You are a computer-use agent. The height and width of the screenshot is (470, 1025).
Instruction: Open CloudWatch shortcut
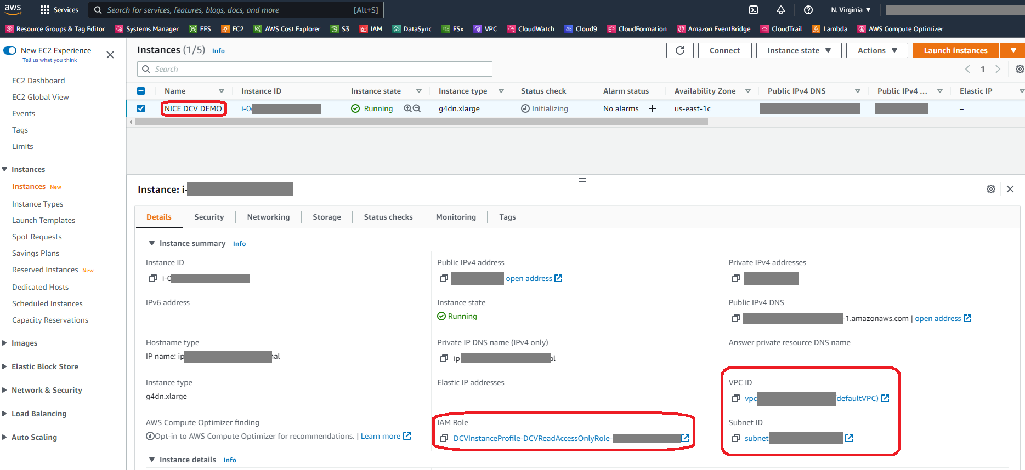pyautogui.click(x=531, y=29)
